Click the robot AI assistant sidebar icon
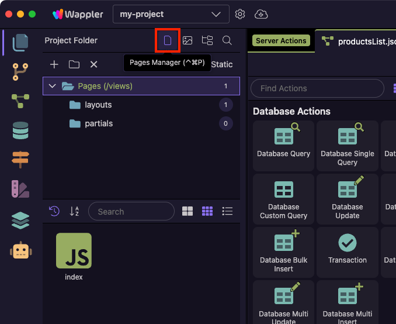The width and height of the screenshot is (396, 324). (20, 250)
